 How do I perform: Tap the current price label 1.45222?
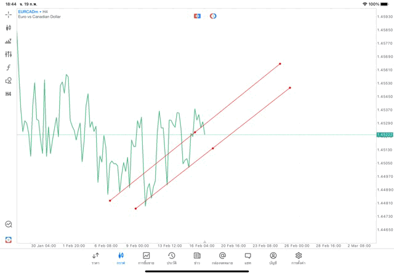pos(385,135)
